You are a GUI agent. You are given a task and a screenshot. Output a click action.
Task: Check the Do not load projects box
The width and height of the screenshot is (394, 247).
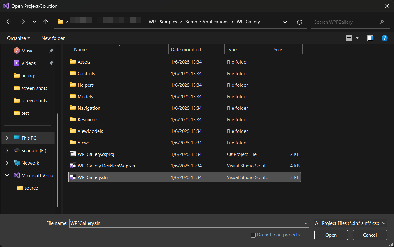(253, 235)
